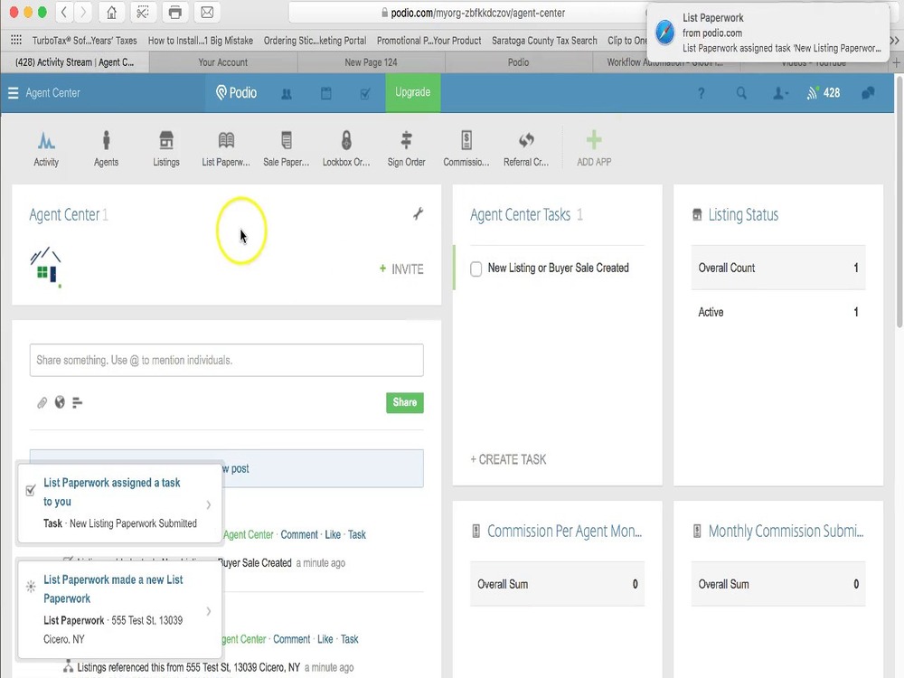The image size is (904, 678).
Task: Open the chat bubbles icon
Action: [868, 93]
